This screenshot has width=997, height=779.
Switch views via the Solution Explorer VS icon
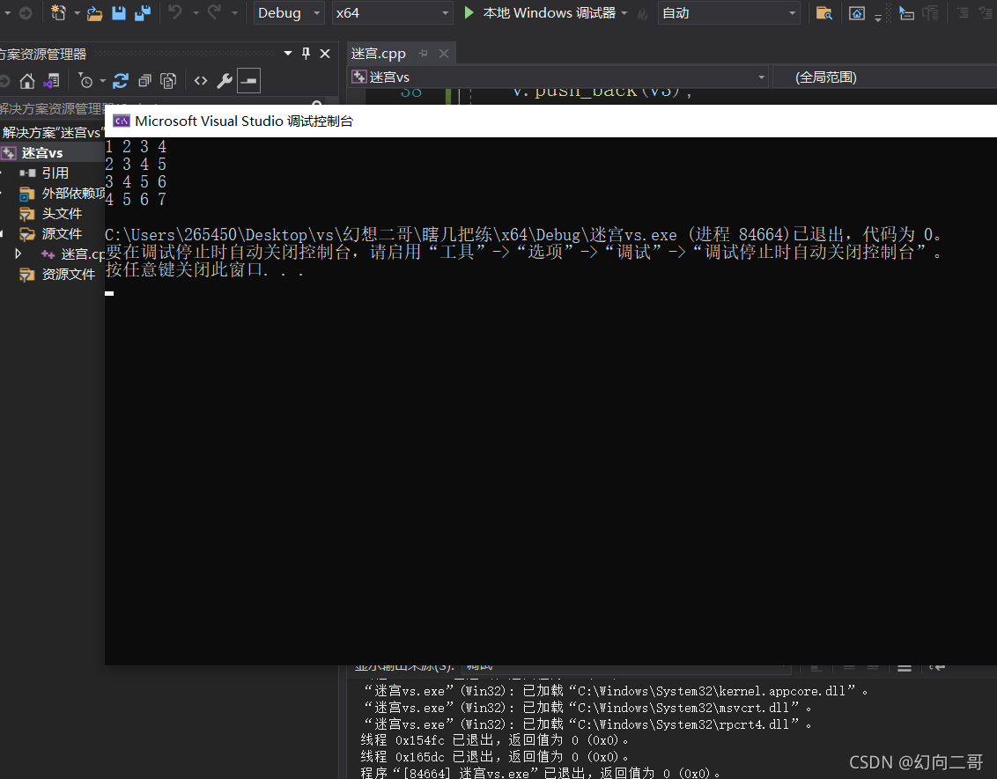click(51, 81)
